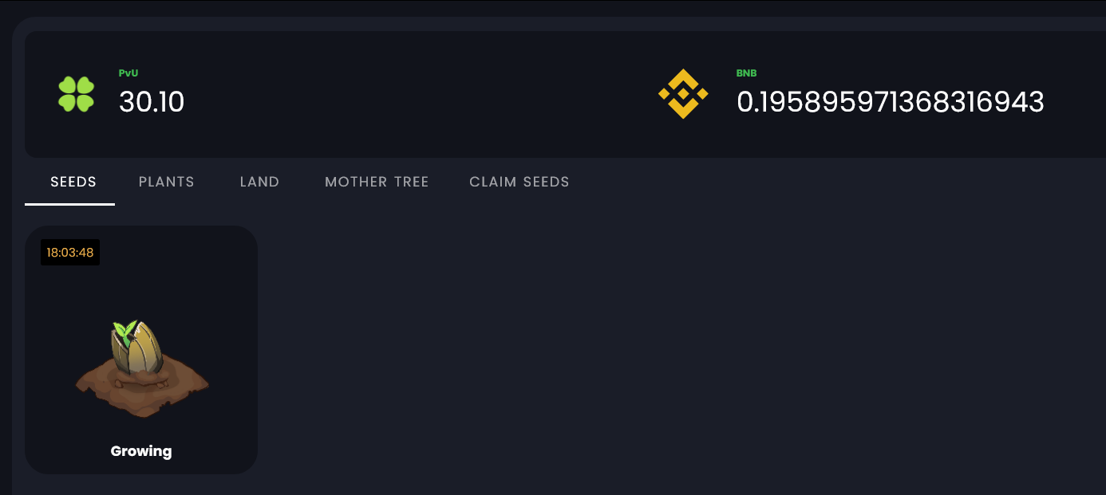The height and width of the screenshot is (495, 1106).
Task: Click the small green PvU label
Action: coord(128,73)
